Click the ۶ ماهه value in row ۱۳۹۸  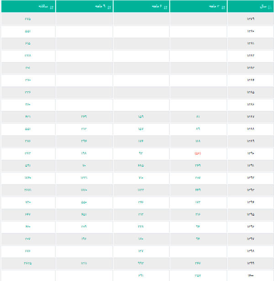click(x=141, y=251)
